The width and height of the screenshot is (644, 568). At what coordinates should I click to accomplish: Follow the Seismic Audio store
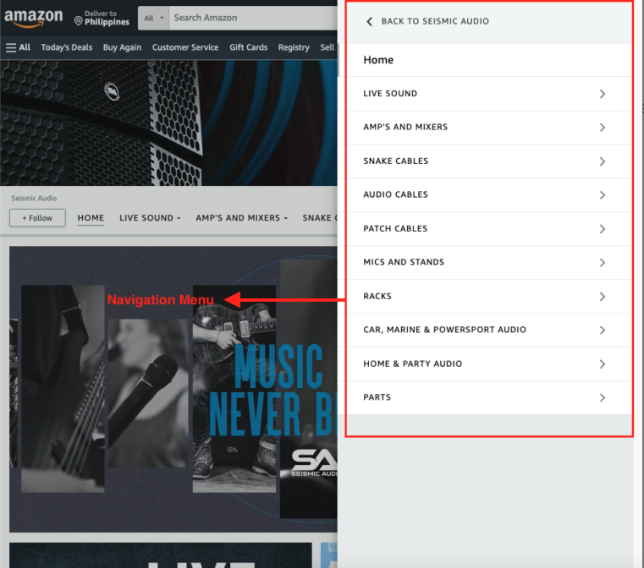coord(37,218)
